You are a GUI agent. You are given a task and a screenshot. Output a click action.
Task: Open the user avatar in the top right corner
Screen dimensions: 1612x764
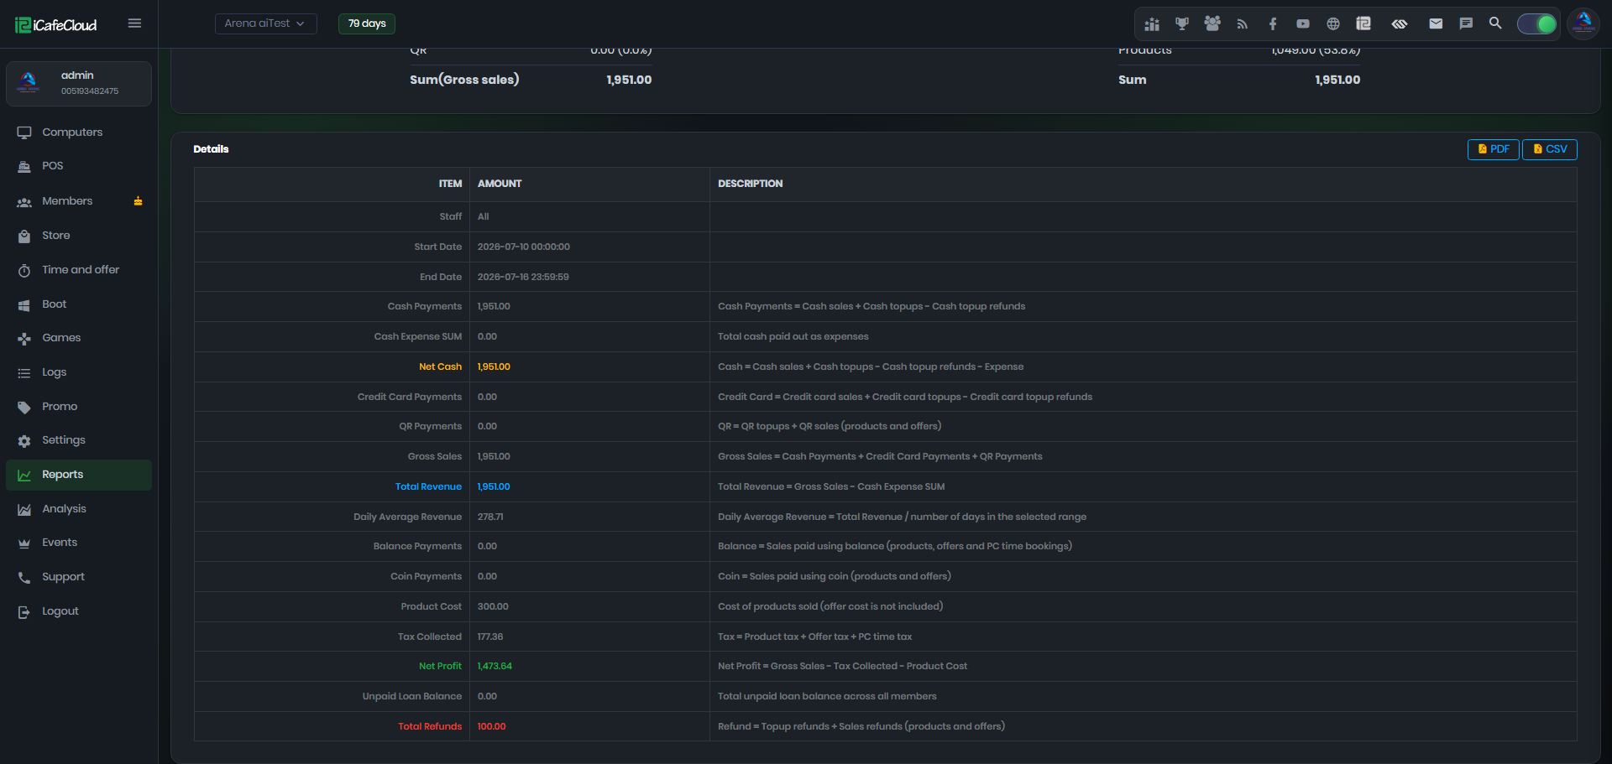coord(1583,23)
